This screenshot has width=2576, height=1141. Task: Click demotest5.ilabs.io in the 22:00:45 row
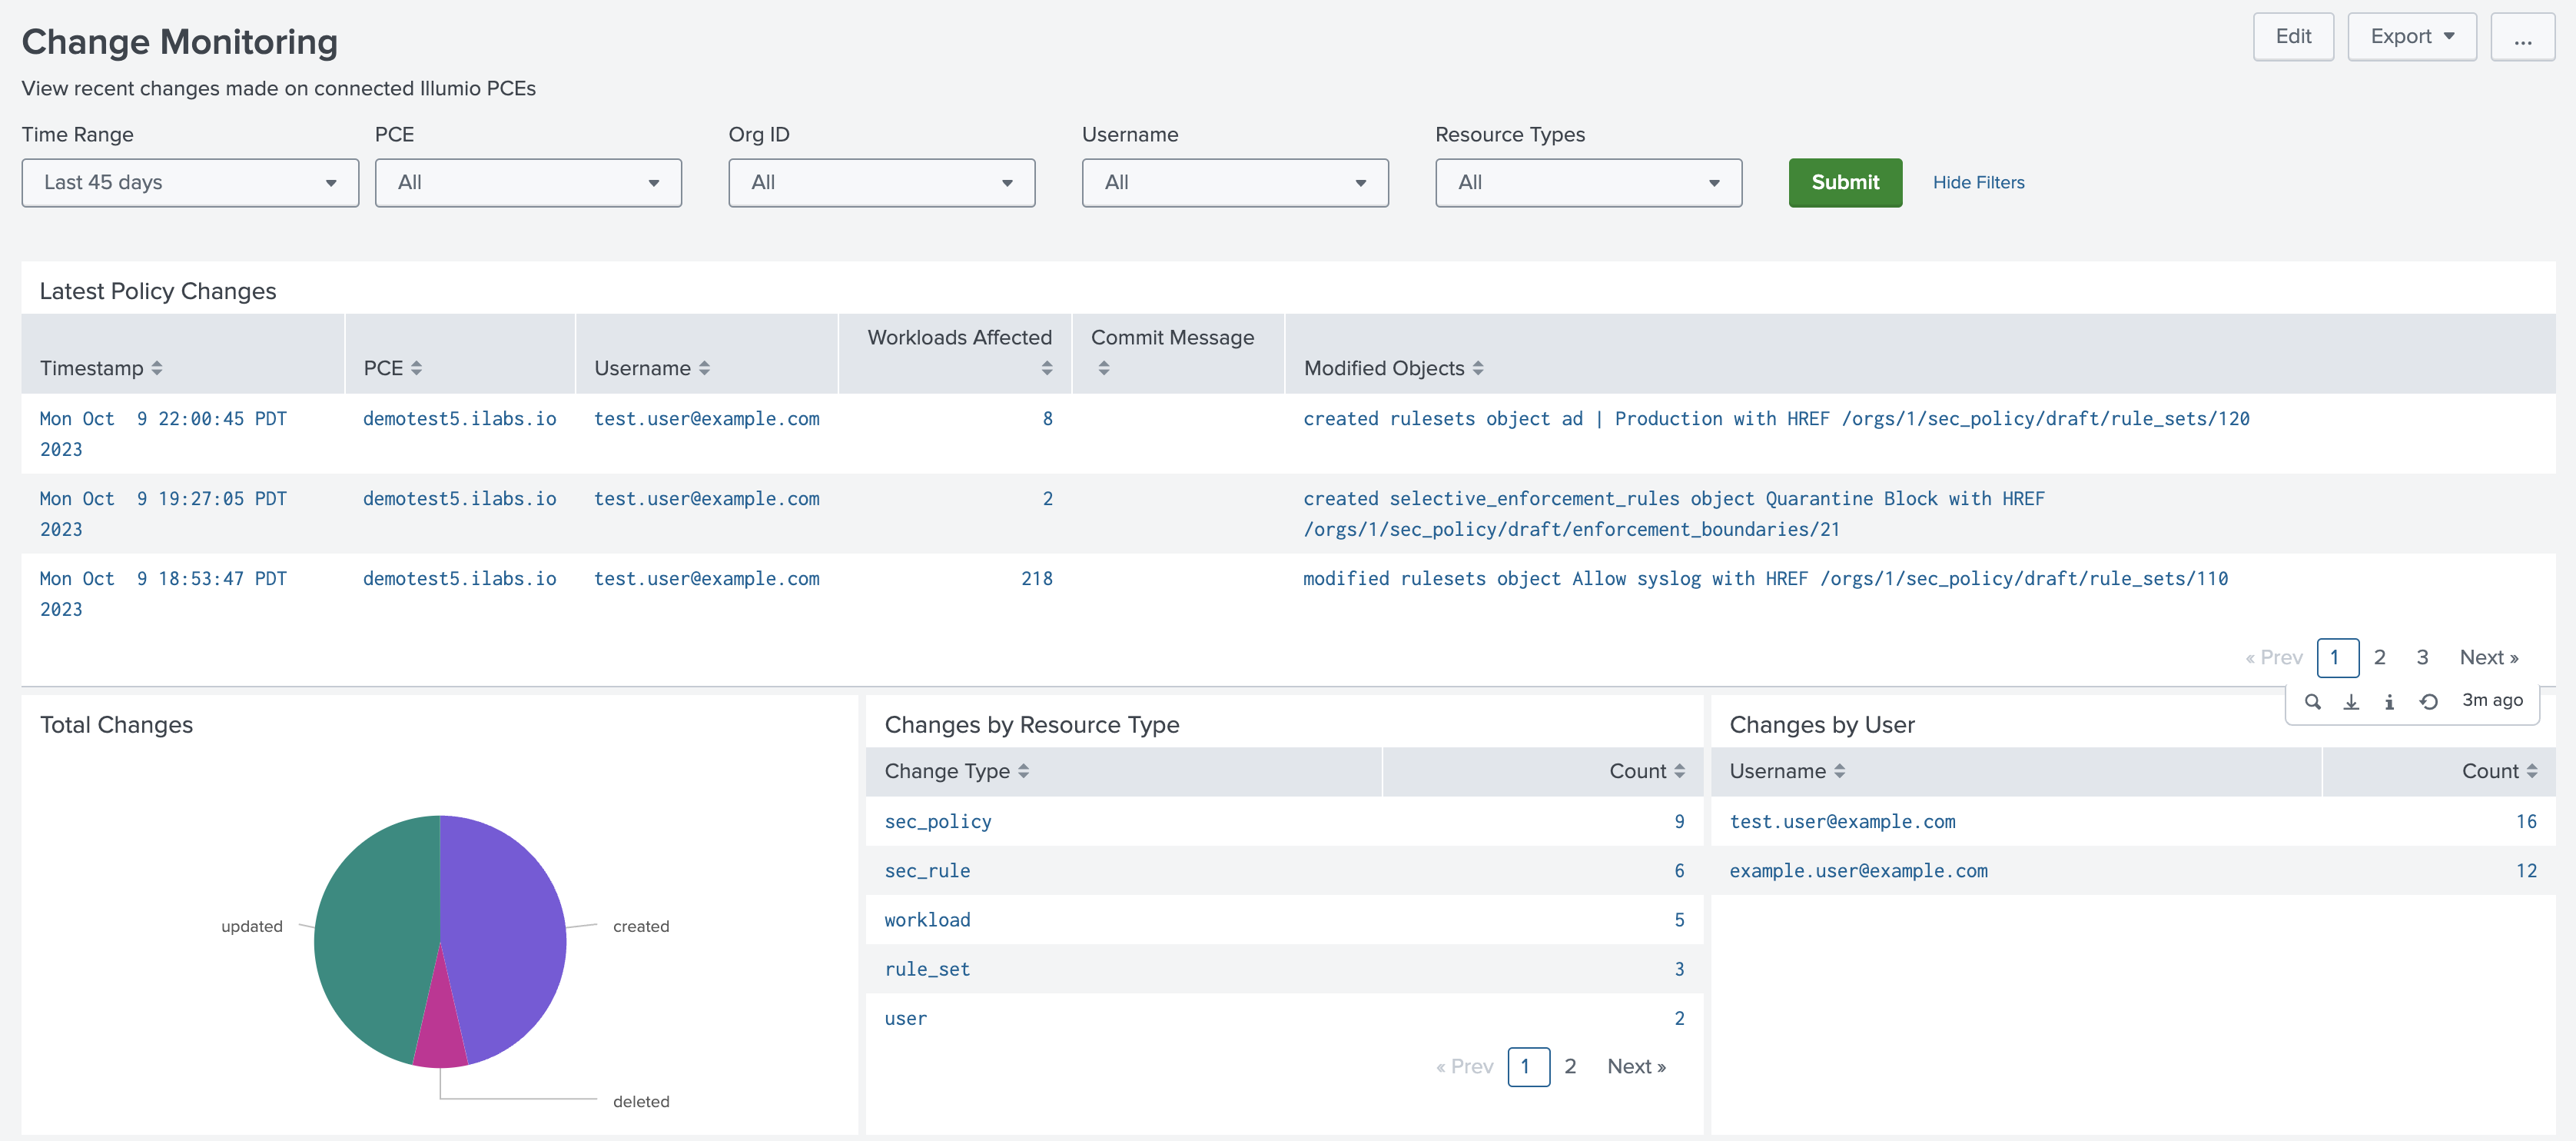pyautogui.click(x=459, y=418)
